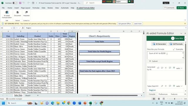The image size is (188, 106).
Task: Open Microsoft Edge from the taskbar
Action: [53, 103]
